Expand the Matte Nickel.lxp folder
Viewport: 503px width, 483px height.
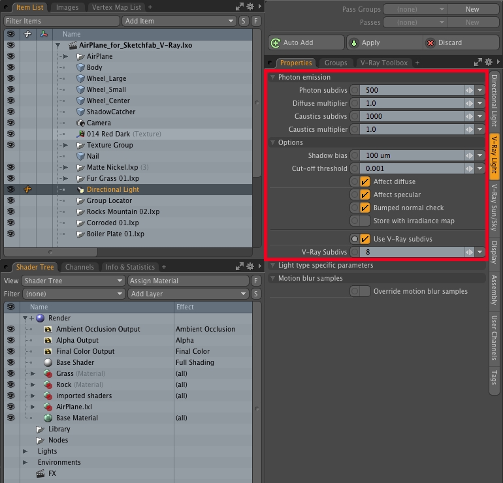click(66, 167)
